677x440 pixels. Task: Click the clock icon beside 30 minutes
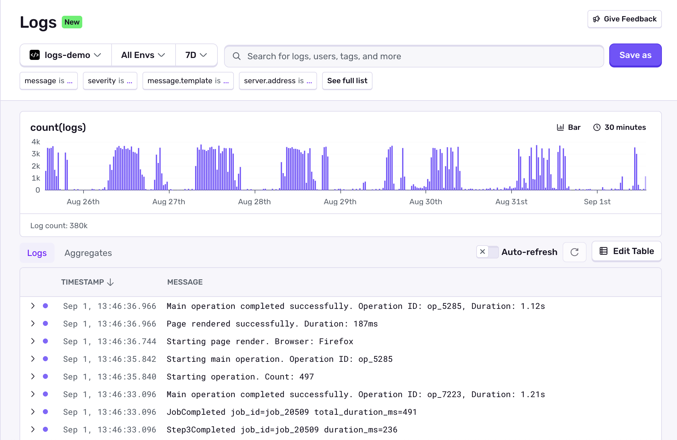[597, 127]
